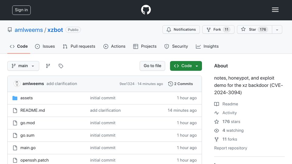The width and height of the screenshot is (292, 164).
Task: Click the file icon beside README.md
Action: 15,111
